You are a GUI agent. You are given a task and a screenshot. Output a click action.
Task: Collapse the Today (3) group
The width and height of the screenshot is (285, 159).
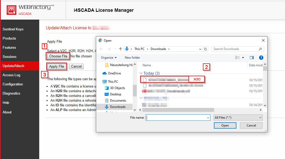point(141,73)
